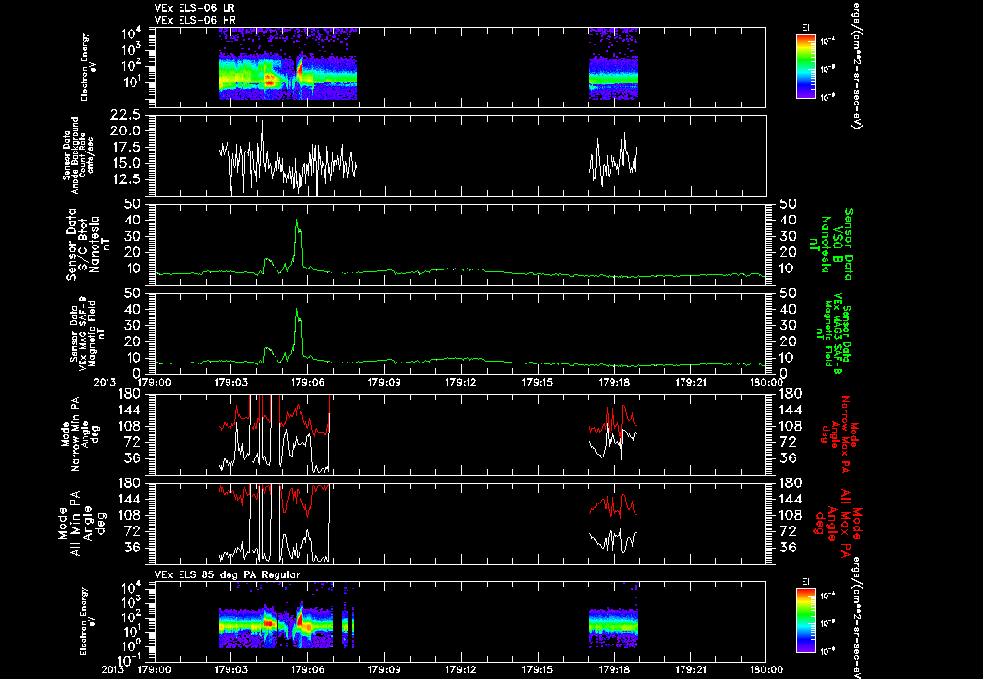Click the 12.5 tick label on count-rate axis

click(126, 179)
